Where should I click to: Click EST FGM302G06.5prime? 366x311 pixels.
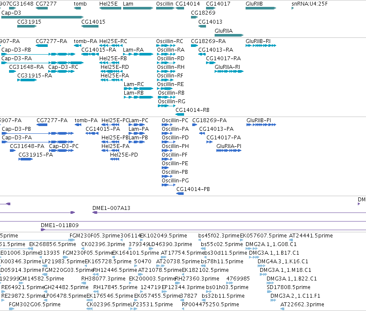pos(35,305)
